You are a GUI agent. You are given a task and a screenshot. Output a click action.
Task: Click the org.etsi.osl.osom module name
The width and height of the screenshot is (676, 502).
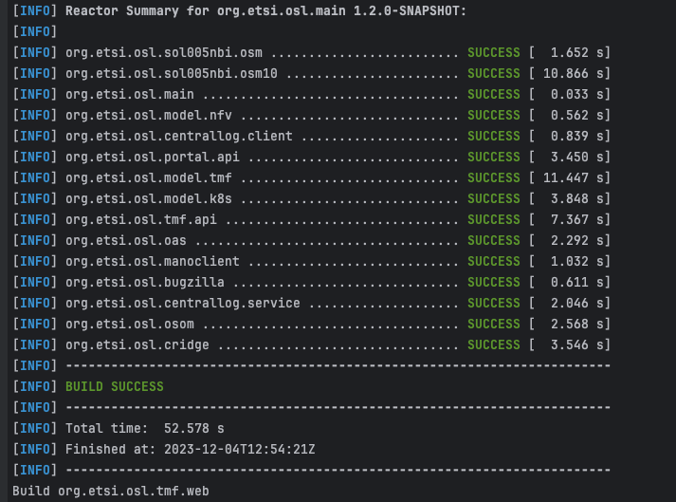(129, 324)
